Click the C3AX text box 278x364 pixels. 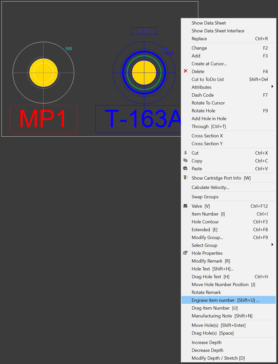point(144,31)
